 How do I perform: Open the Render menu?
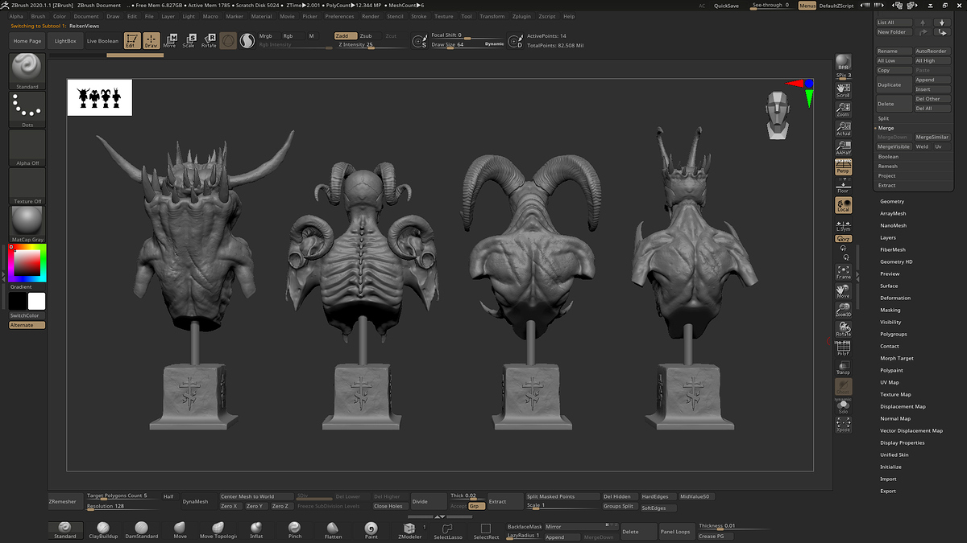[x=371, y=16]
